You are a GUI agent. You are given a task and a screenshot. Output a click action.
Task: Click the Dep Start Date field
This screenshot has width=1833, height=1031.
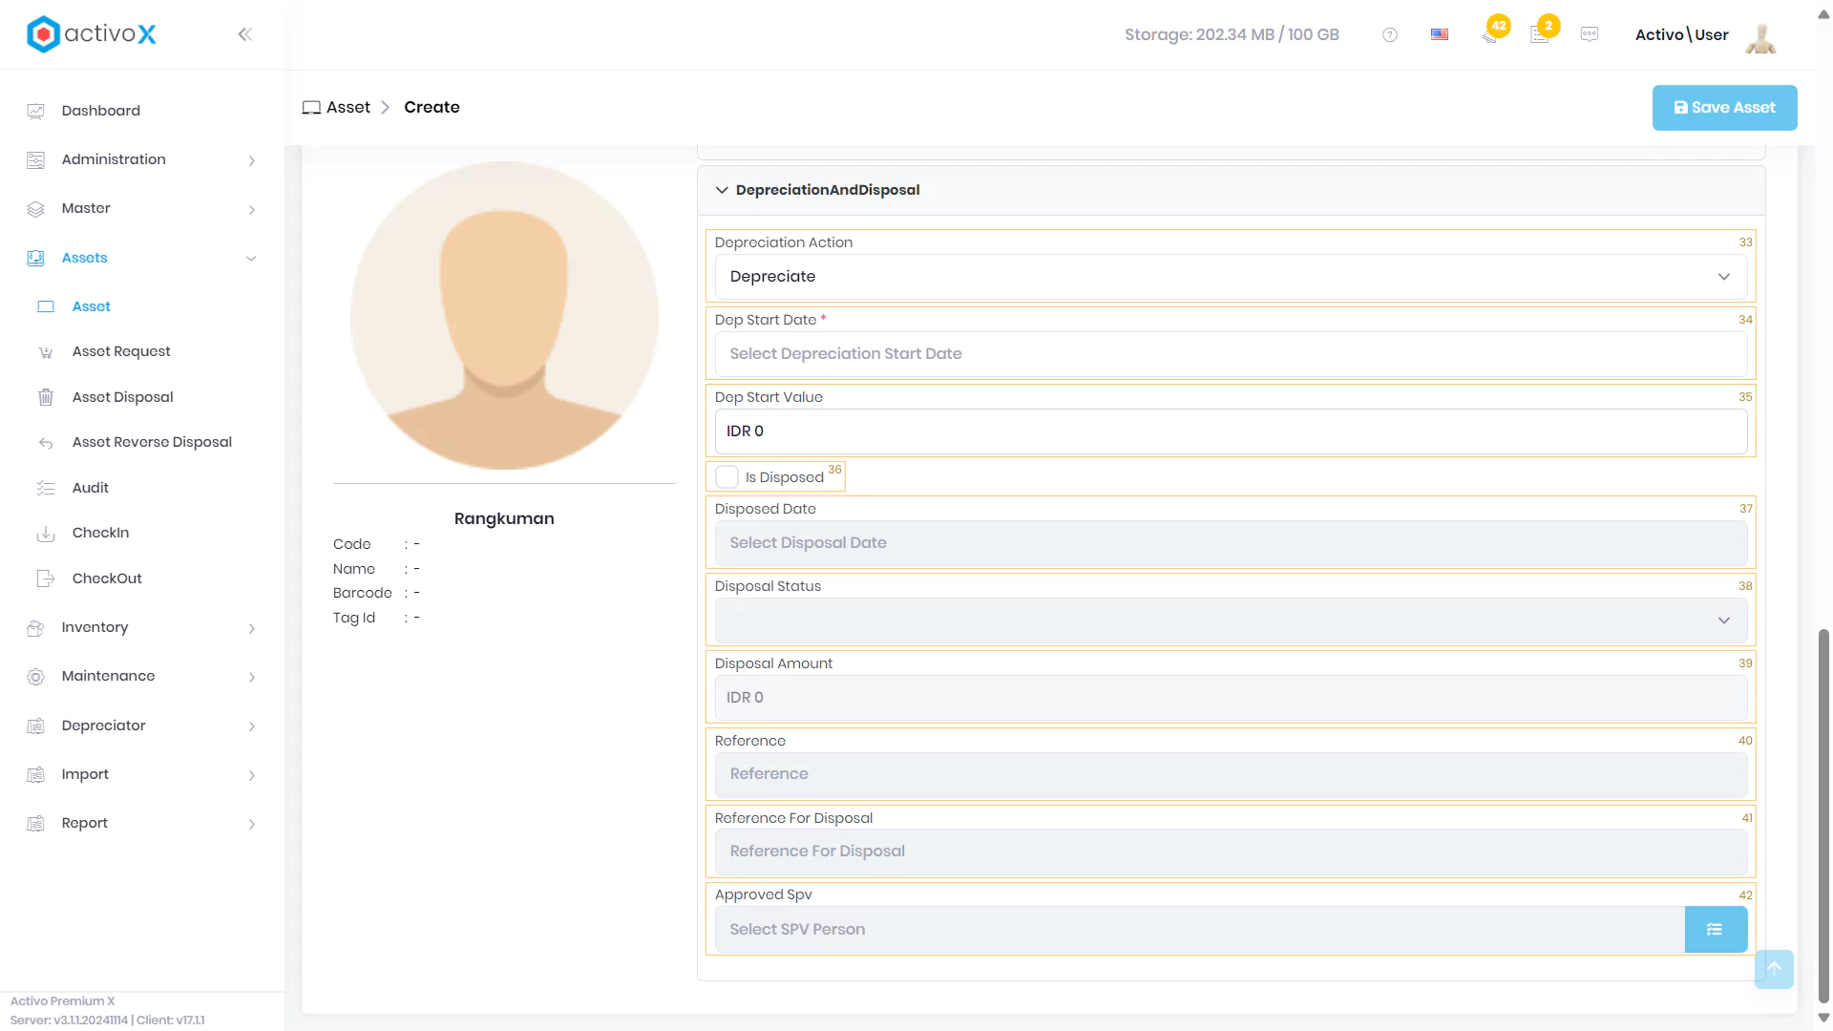click(x=1231, y=354)
